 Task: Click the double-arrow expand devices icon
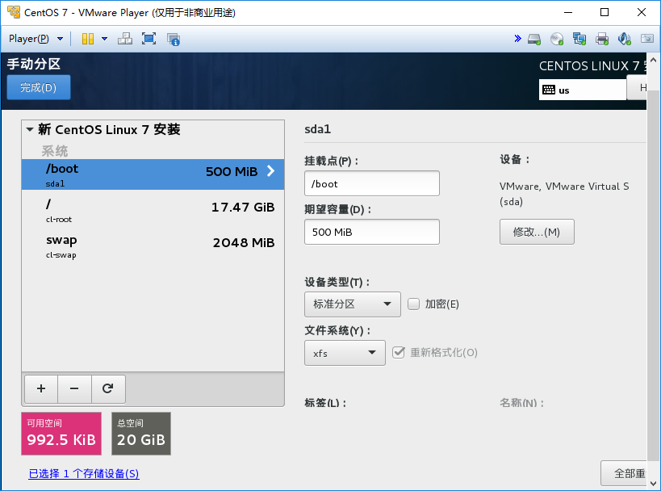coord(517,39)
